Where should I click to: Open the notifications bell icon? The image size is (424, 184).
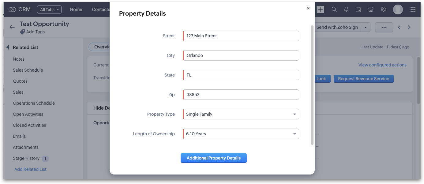(346, 9)
